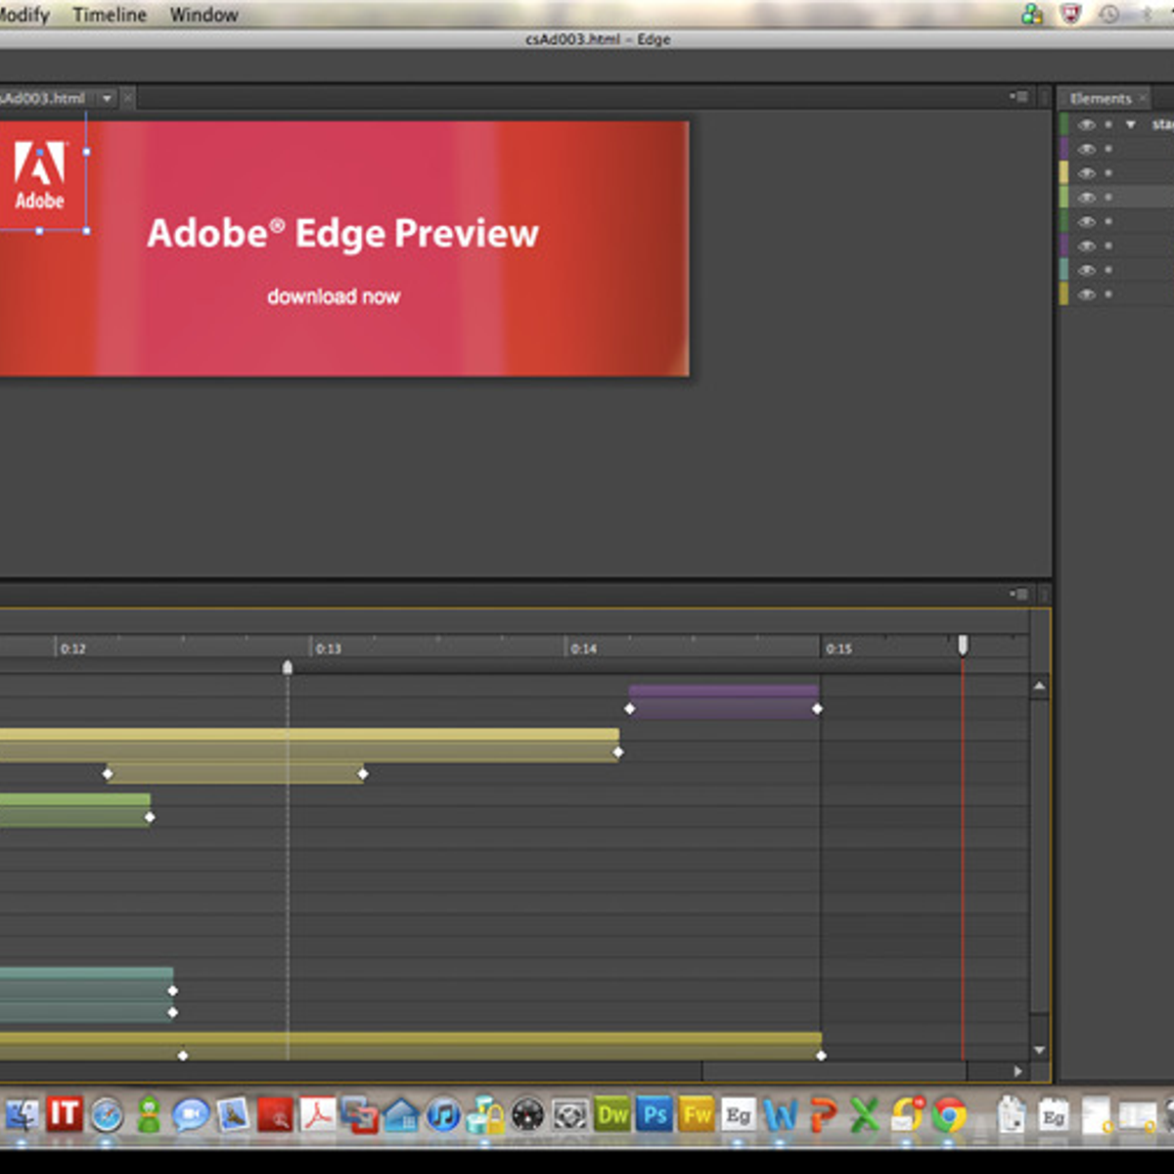Select the Adobe logo on the stage
The image size is (1174, 1174).
[x=40, y=173]
